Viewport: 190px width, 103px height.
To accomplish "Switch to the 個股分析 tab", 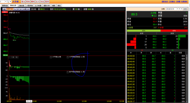I will click(47, 6).
